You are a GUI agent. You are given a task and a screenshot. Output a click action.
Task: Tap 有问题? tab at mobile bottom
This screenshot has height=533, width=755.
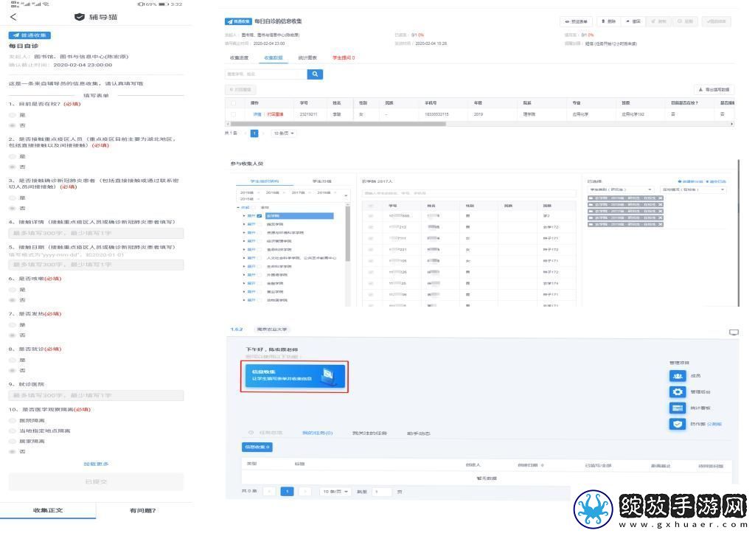click(143, 510)
